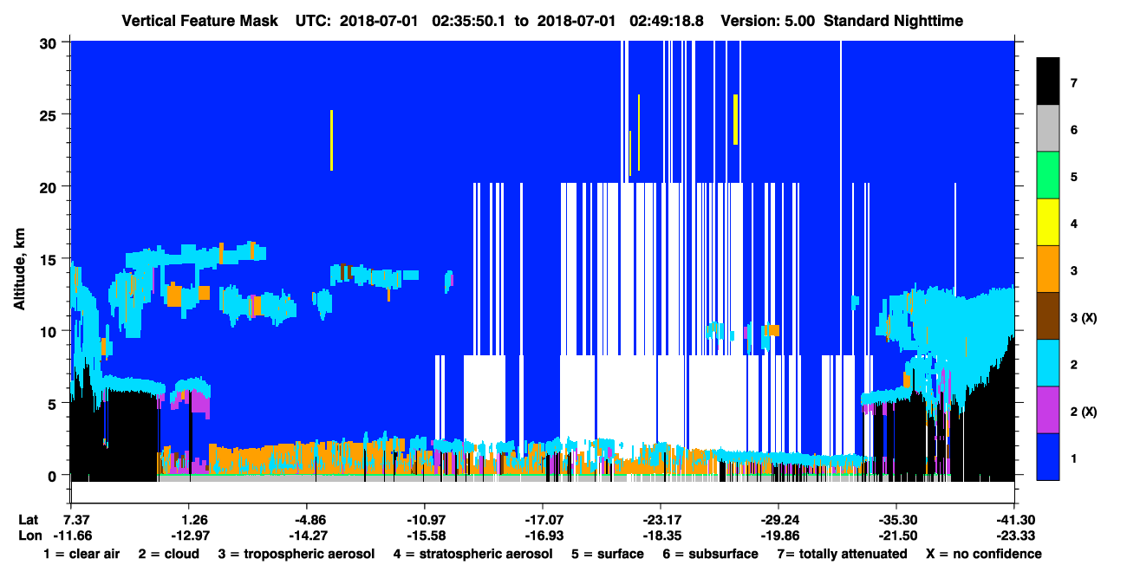Click longitude value -15.58
The width and height of the screenshot is (1127, 578).
[424, 536]
